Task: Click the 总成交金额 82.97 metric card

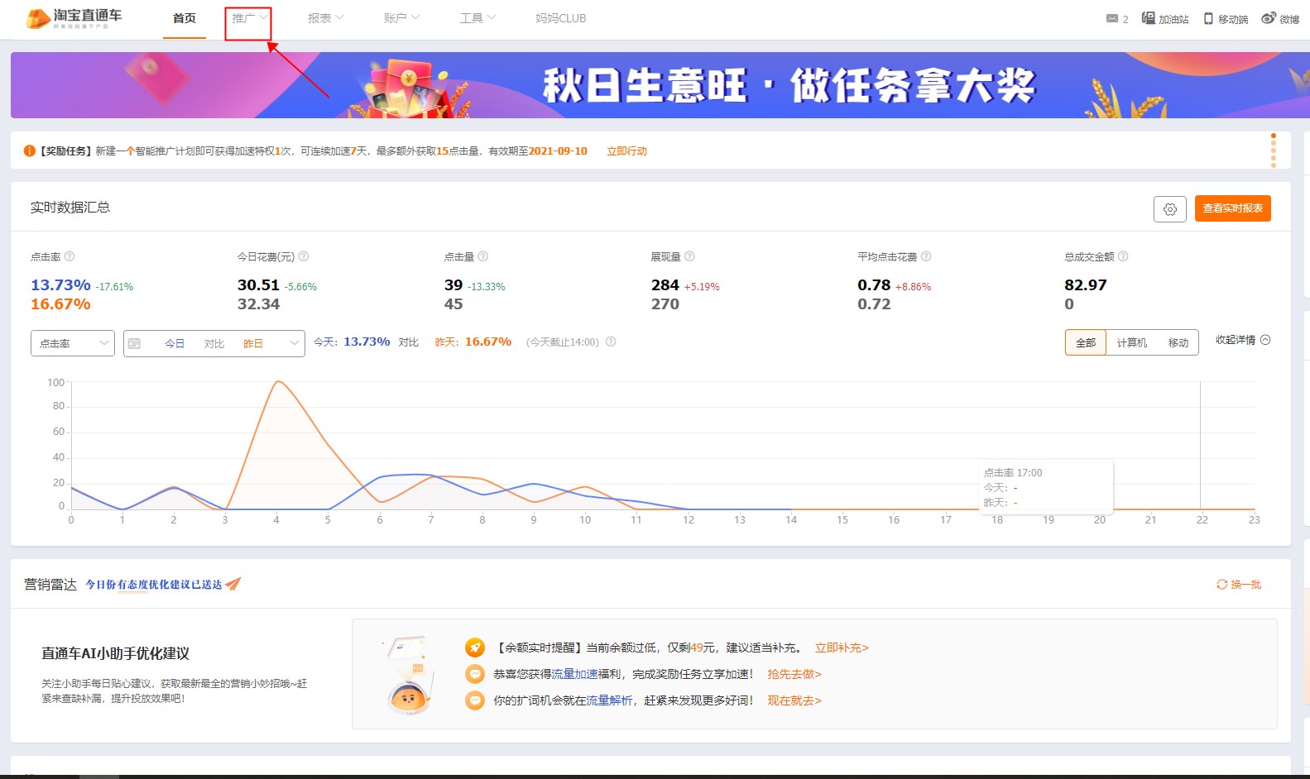Action: (1096, 281)
